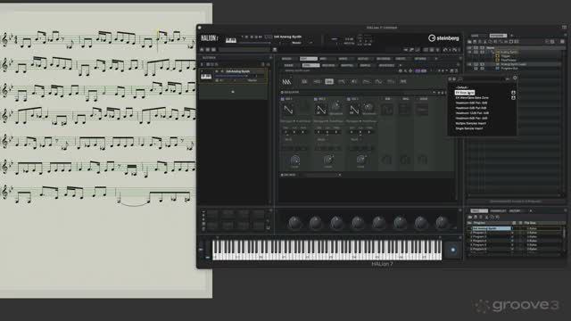The image size is (571, 321).
Task: Click the load icon in program list toolbar
Action: tap(470, 217)
